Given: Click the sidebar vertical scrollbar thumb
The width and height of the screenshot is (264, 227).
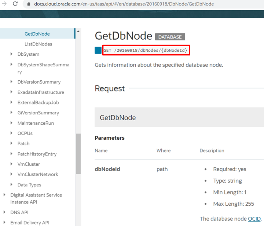Looking at the screenshot, I should (78, 153).
